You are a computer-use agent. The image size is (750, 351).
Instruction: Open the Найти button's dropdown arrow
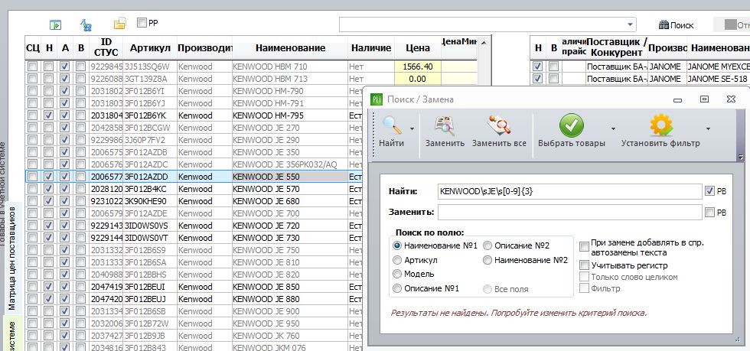point(412,128)
